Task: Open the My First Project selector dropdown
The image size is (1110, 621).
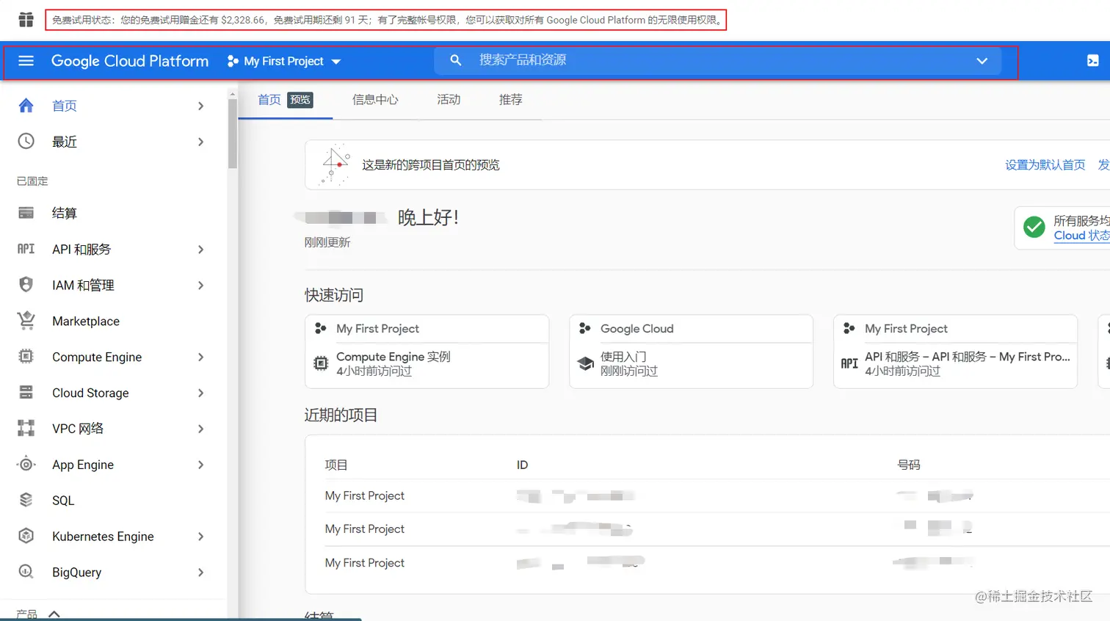Action: click(284, 61)
